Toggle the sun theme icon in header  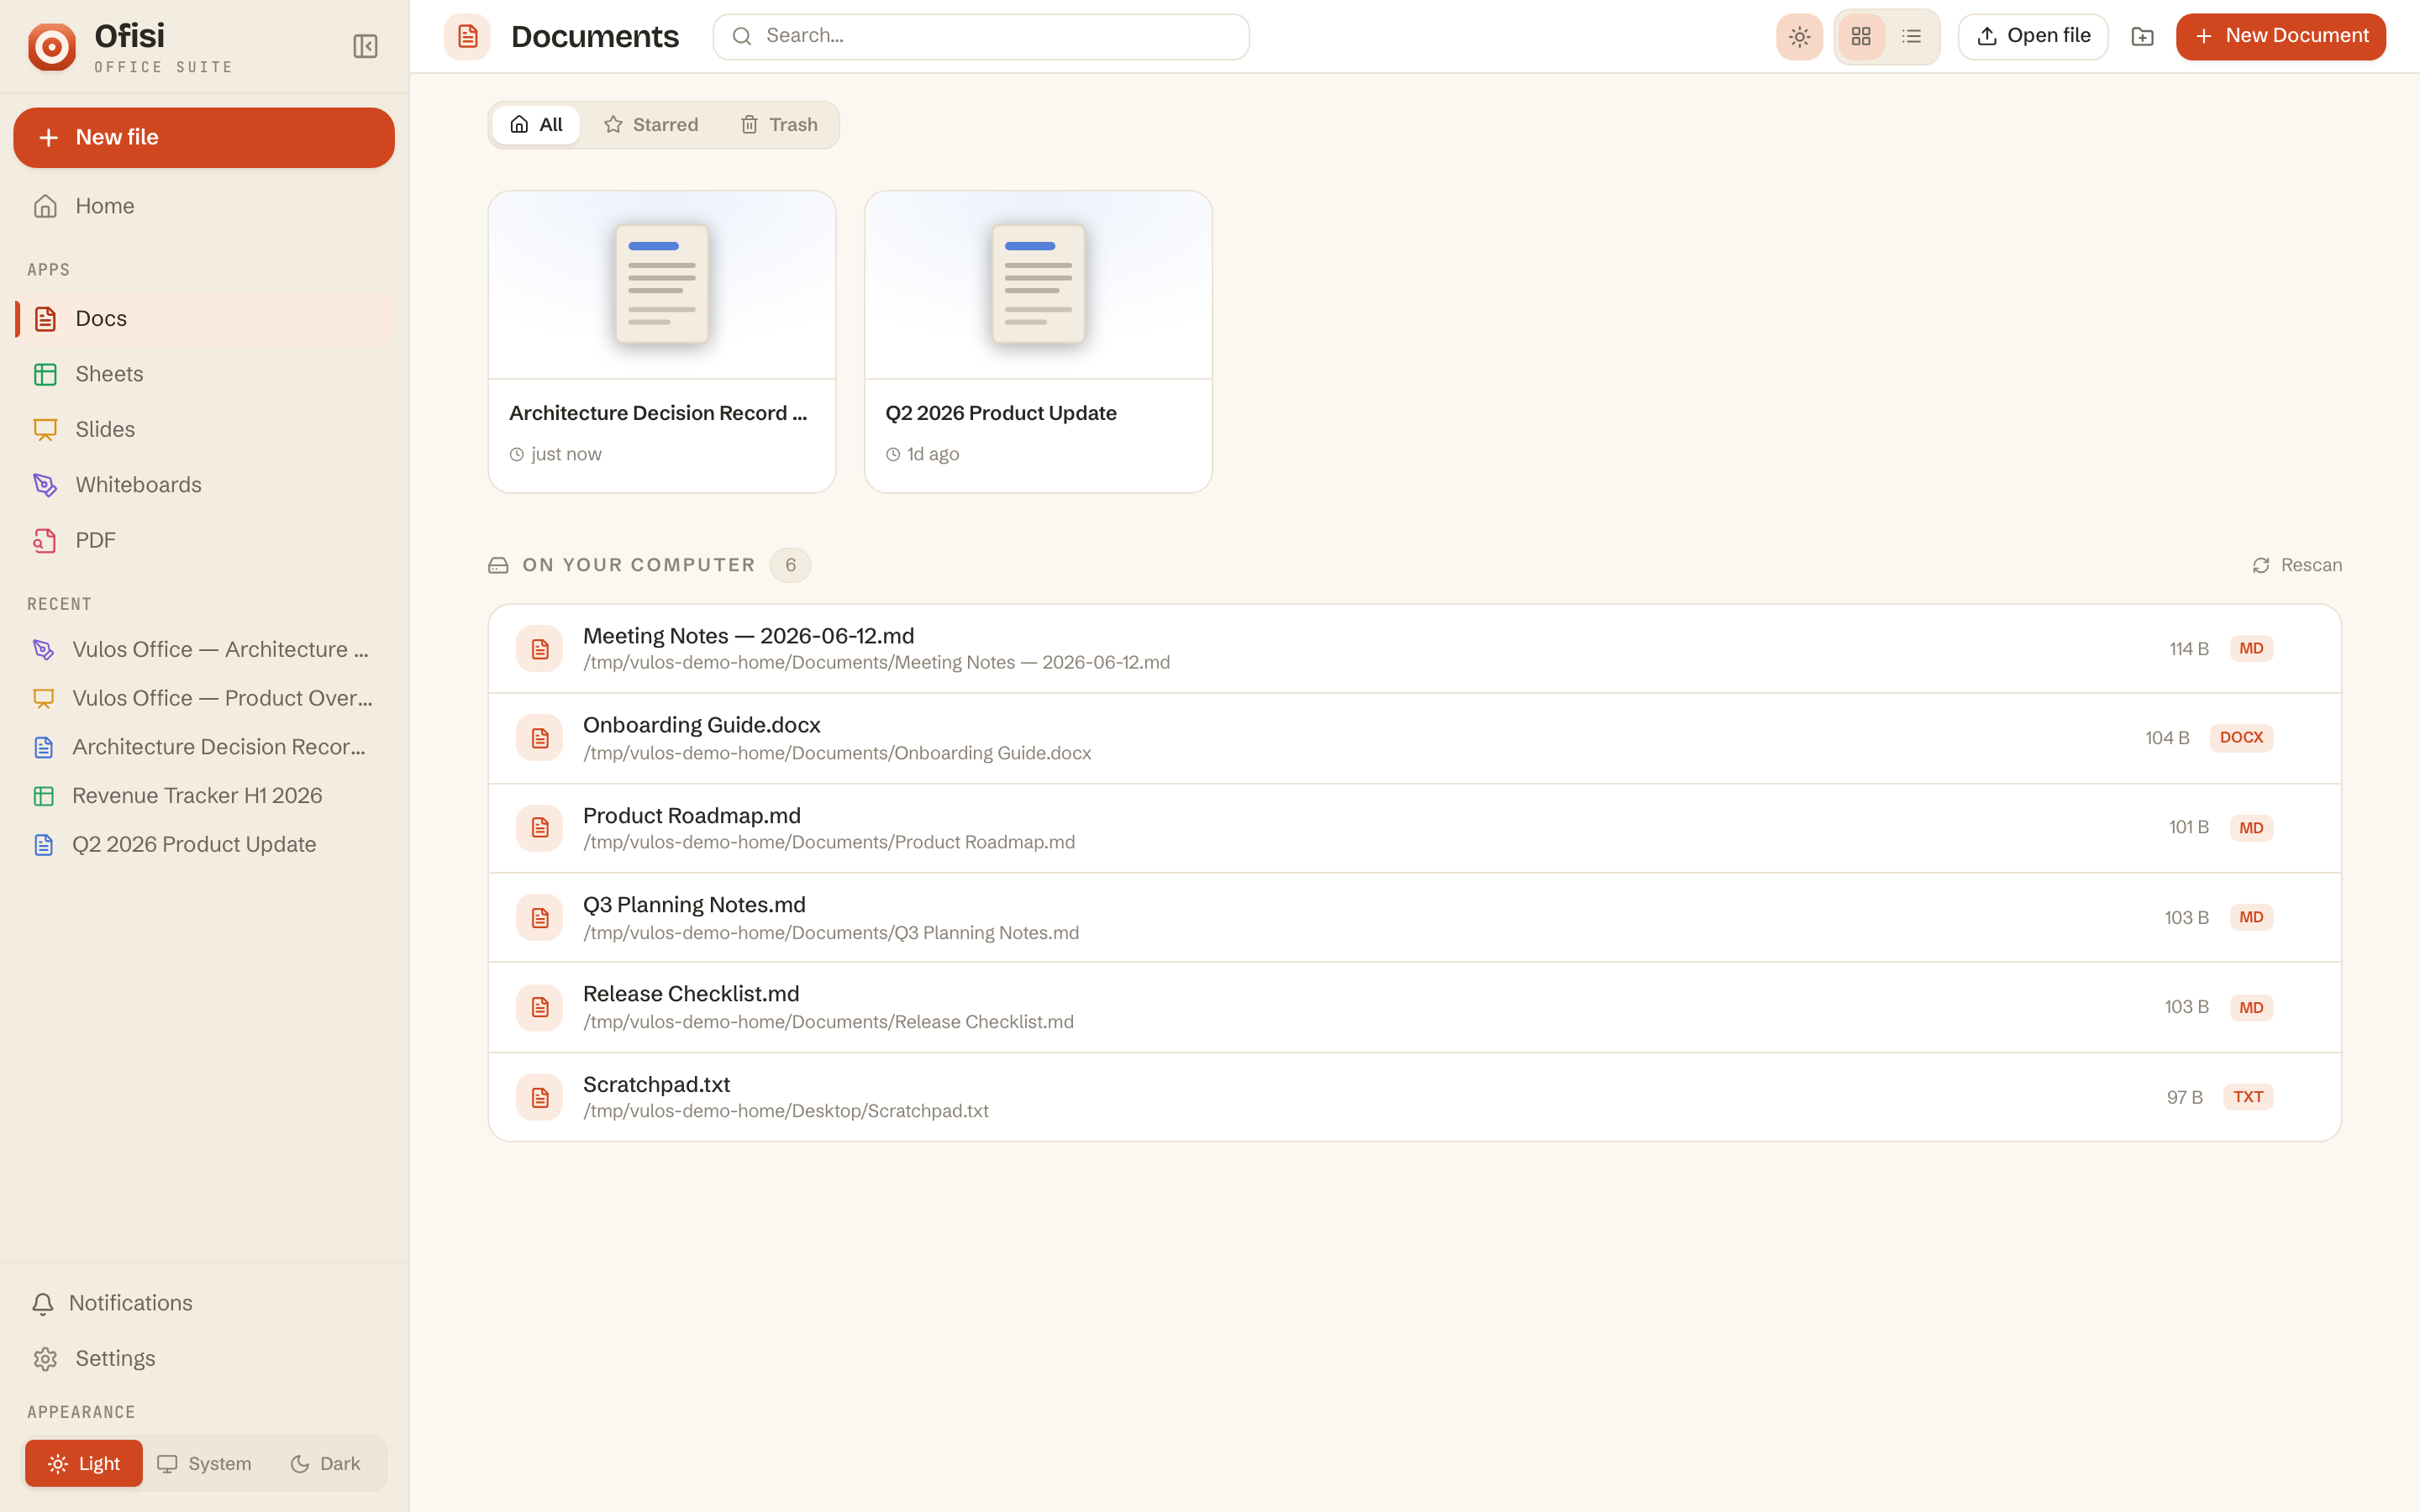point(1799,37)
